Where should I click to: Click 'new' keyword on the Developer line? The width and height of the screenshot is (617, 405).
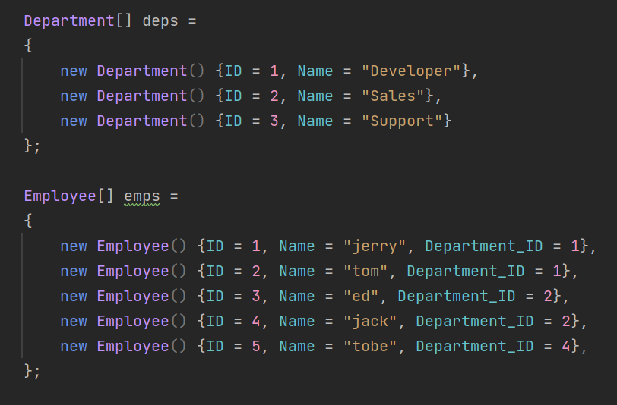click(x=74, y=71)
